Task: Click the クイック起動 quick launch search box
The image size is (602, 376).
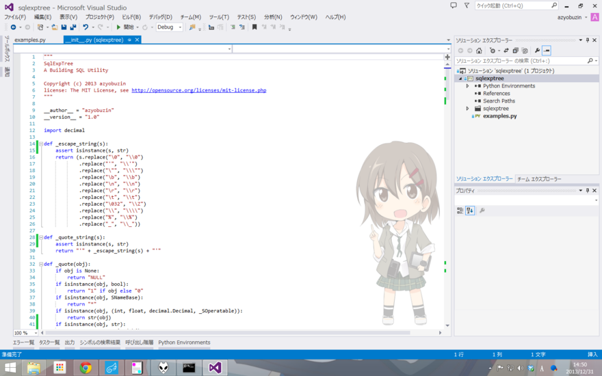Action: pyautogui.click(x=516, y=5)
